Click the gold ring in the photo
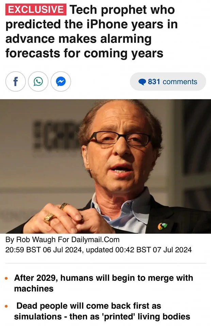 click(x=50, y=218)
